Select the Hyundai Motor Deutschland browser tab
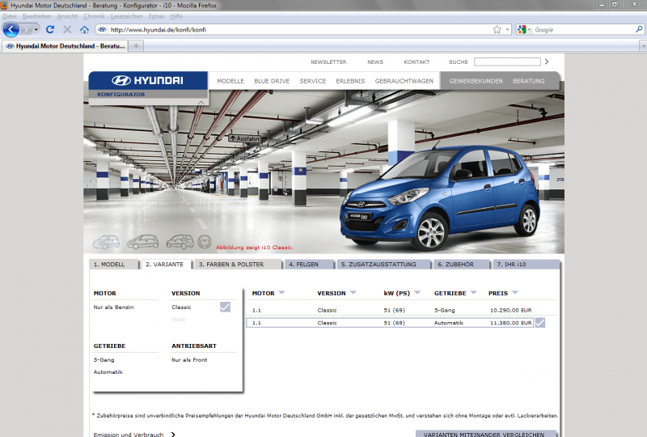647x437 pixels. pos(65,46)
